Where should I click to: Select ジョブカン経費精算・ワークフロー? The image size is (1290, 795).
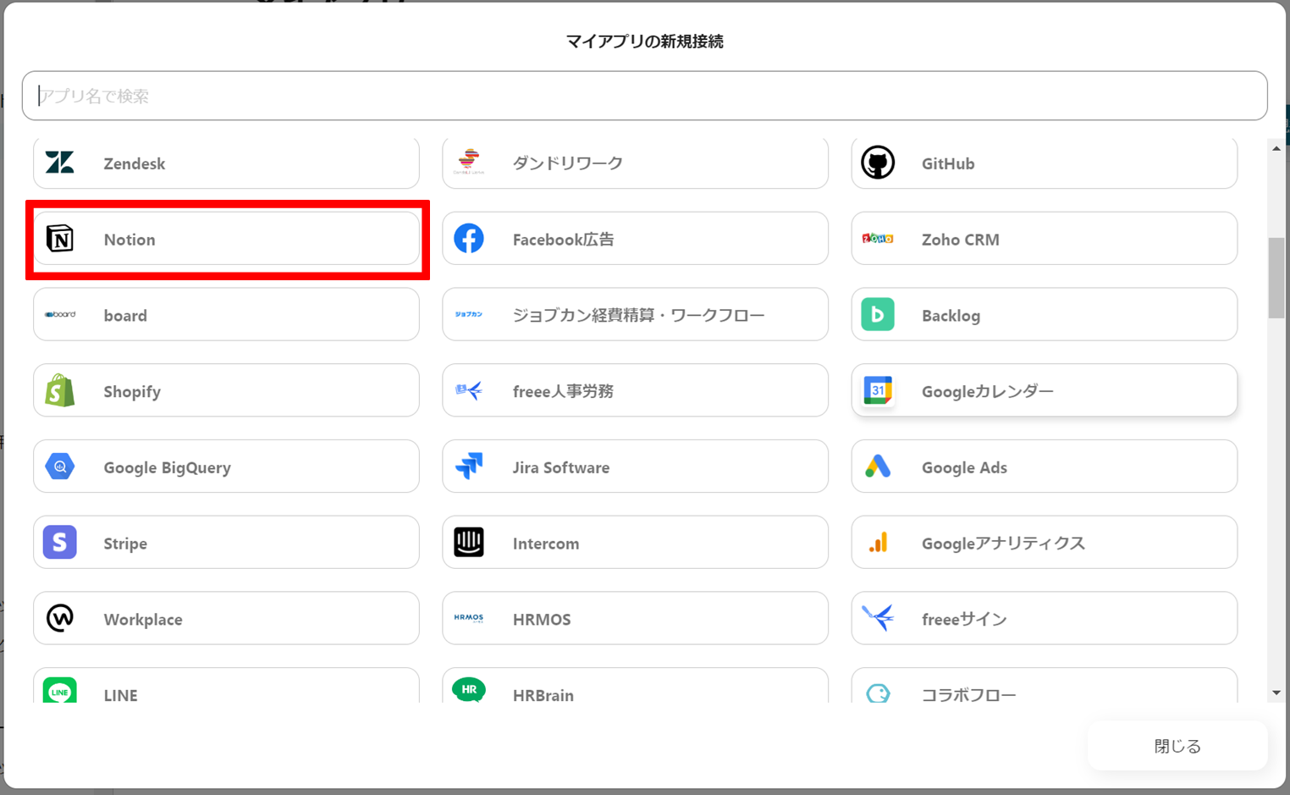635,314
